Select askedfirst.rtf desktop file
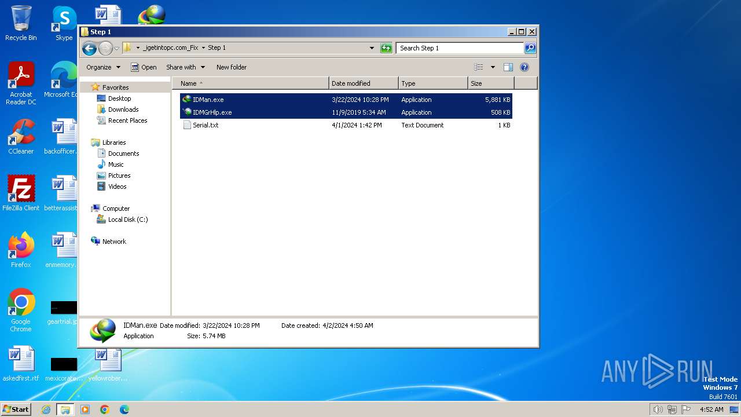 click(21, 364)
